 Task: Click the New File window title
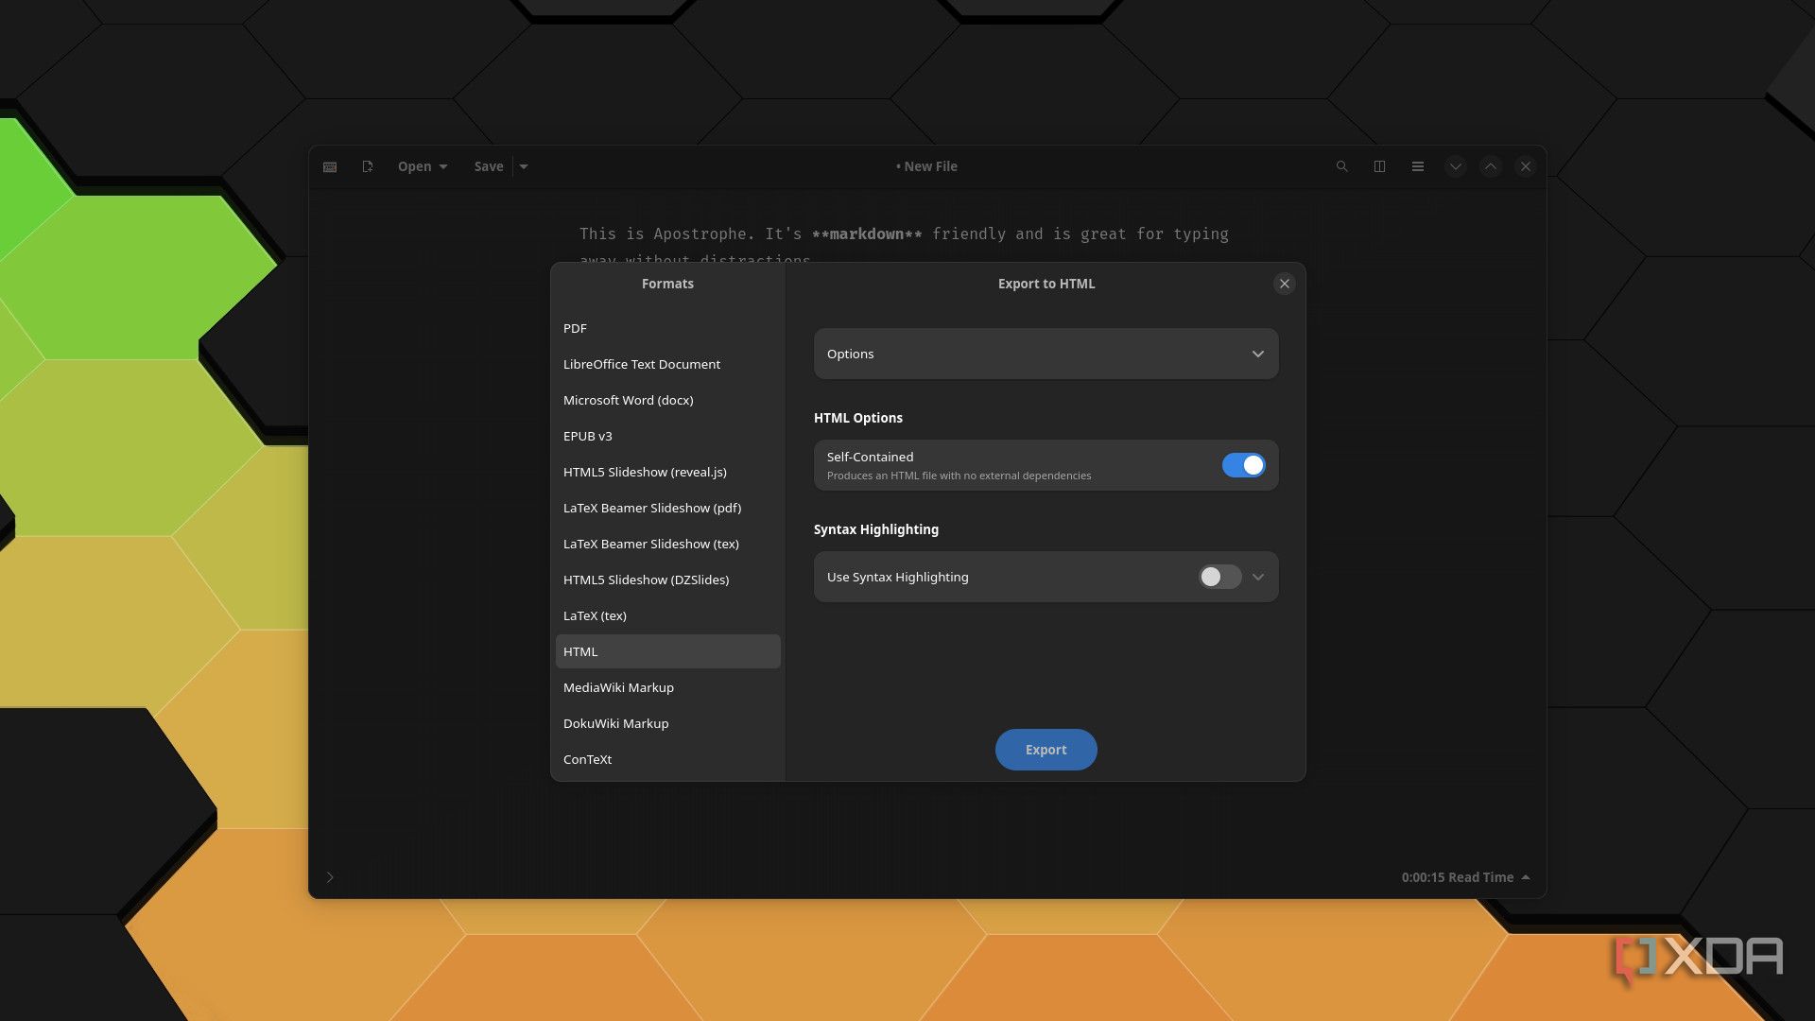(x=926, y=166)
